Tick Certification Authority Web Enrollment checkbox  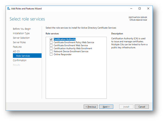[x=51, y=48]
